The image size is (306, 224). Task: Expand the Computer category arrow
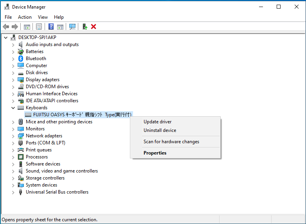[x=13, y=66]
